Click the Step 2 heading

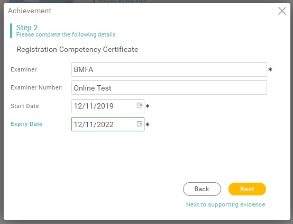point(27,28)
